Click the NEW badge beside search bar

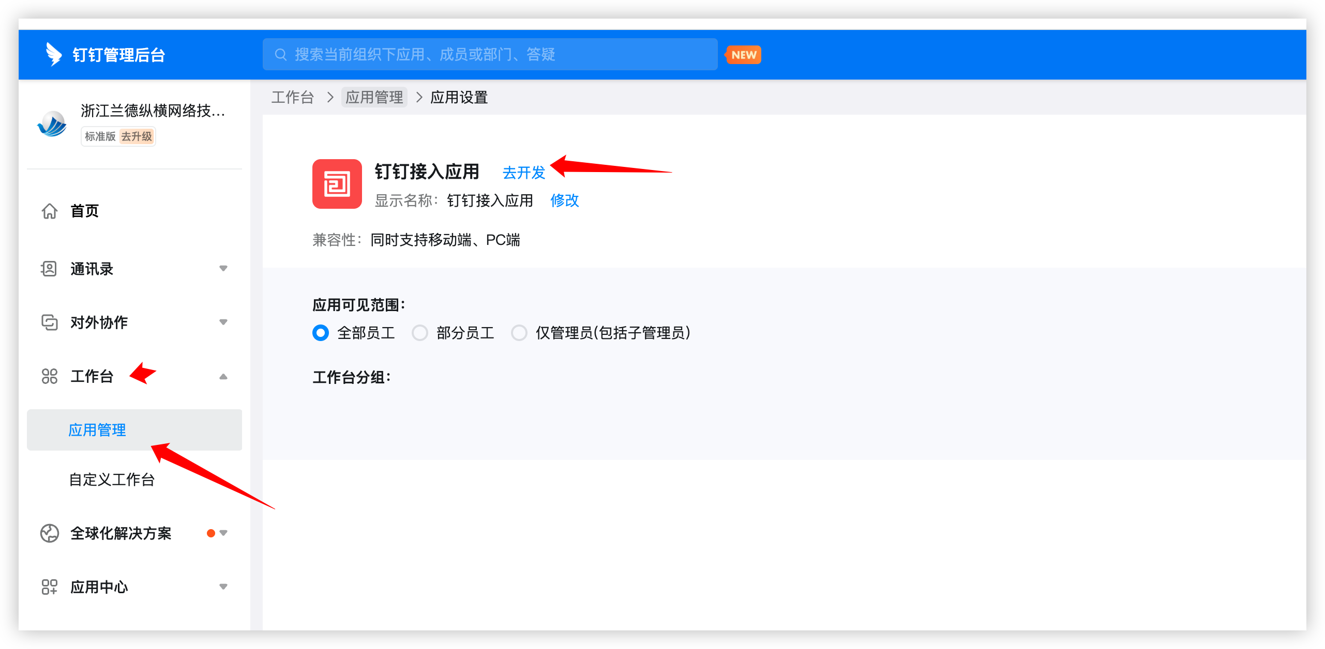pos(744,55)
